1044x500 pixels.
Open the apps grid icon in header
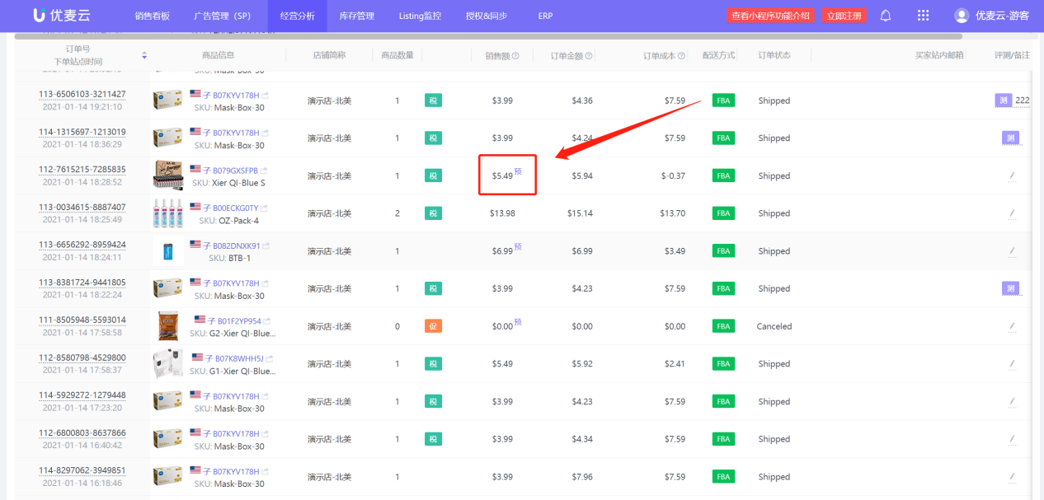[x=923, y=16]
